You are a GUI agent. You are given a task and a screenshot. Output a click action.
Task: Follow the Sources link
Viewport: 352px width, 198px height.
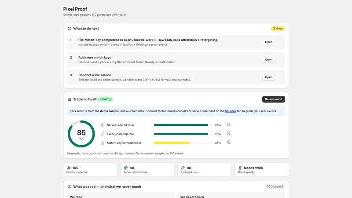click(231, 111)
